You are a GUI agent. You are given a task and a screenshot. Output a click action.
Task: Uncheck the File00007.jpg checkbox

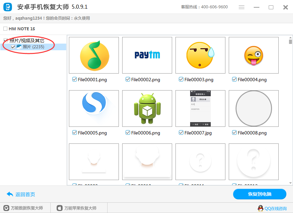click(x=181, y=133)
